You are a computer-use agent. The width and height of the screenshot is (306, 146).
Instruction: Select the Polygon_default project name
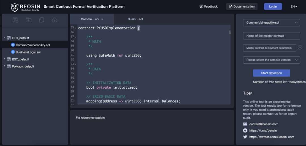pyautogui.click(x=23, y=66)
